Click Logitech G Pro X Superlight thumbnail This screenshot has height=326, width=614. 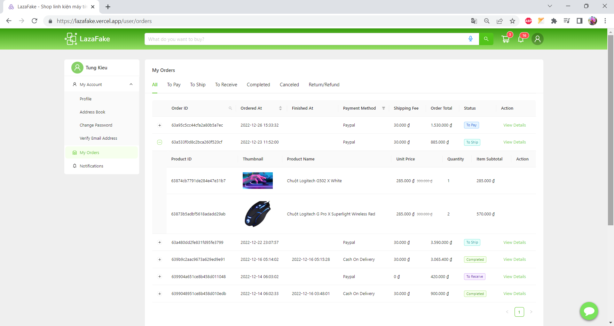[x=258, y=214]
